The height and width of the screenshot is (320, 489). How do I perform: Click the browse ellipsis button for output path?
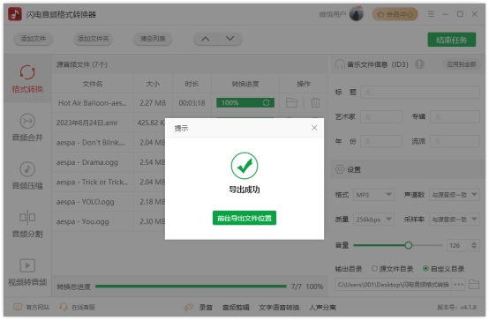click(458, 285)
